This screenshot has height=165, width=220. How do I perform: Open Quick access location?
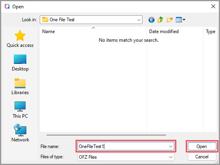[x=20, y=39]
